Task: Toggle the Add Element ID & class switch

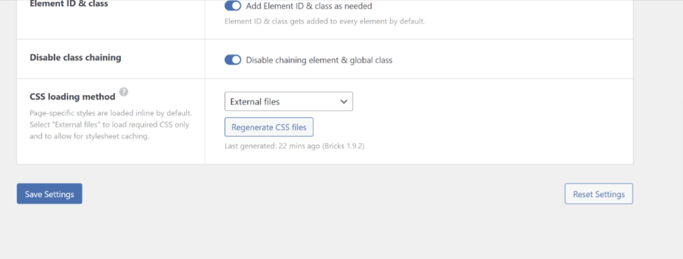Action: 233,6
